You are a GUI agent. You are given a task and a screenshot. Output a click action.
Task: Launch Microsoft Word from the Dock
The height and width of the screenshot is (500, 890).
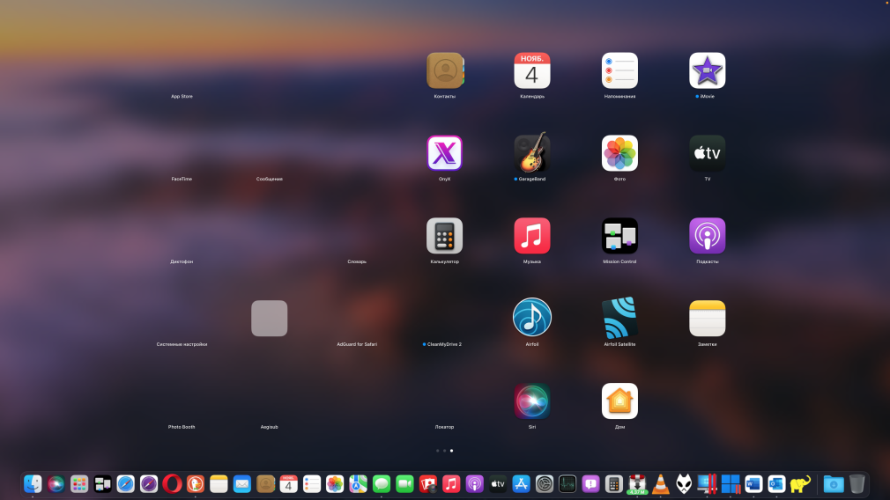(753, 483)
